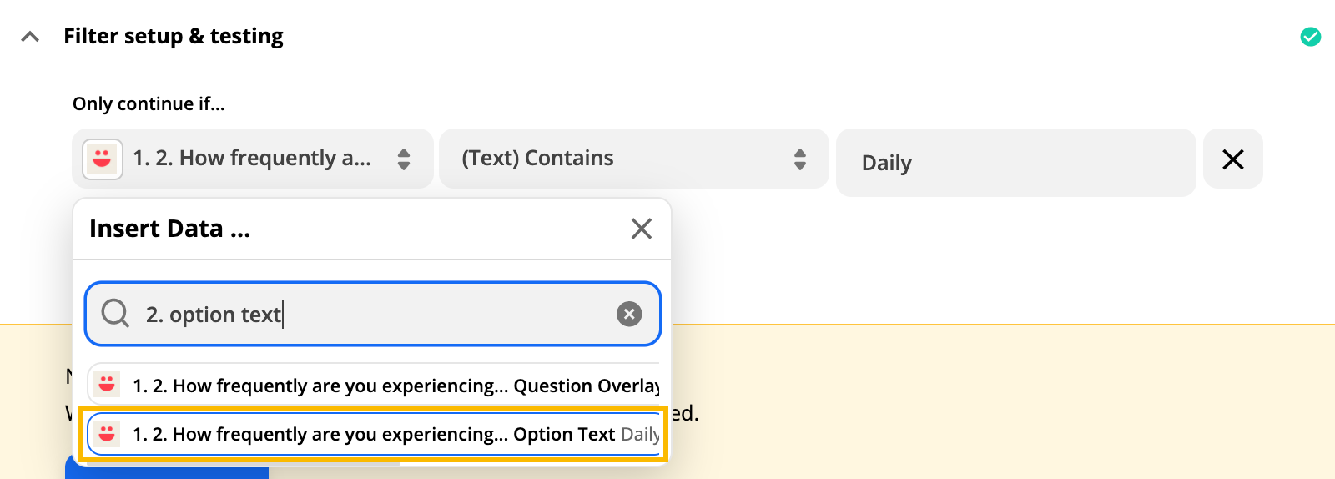Select the 'Question Overlay' result item
Viewport: 1335px width, 479px height.
point(374,386)
